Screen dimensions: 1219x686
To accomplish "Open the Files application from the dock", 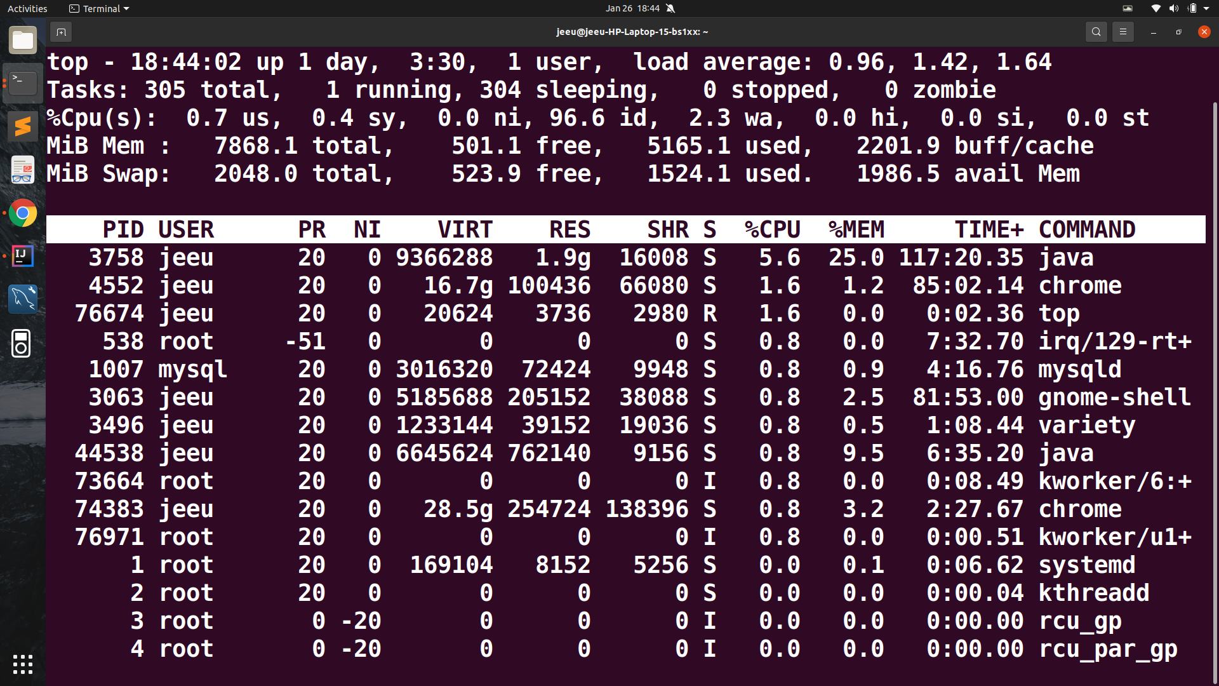I will (x=22, y=40).
